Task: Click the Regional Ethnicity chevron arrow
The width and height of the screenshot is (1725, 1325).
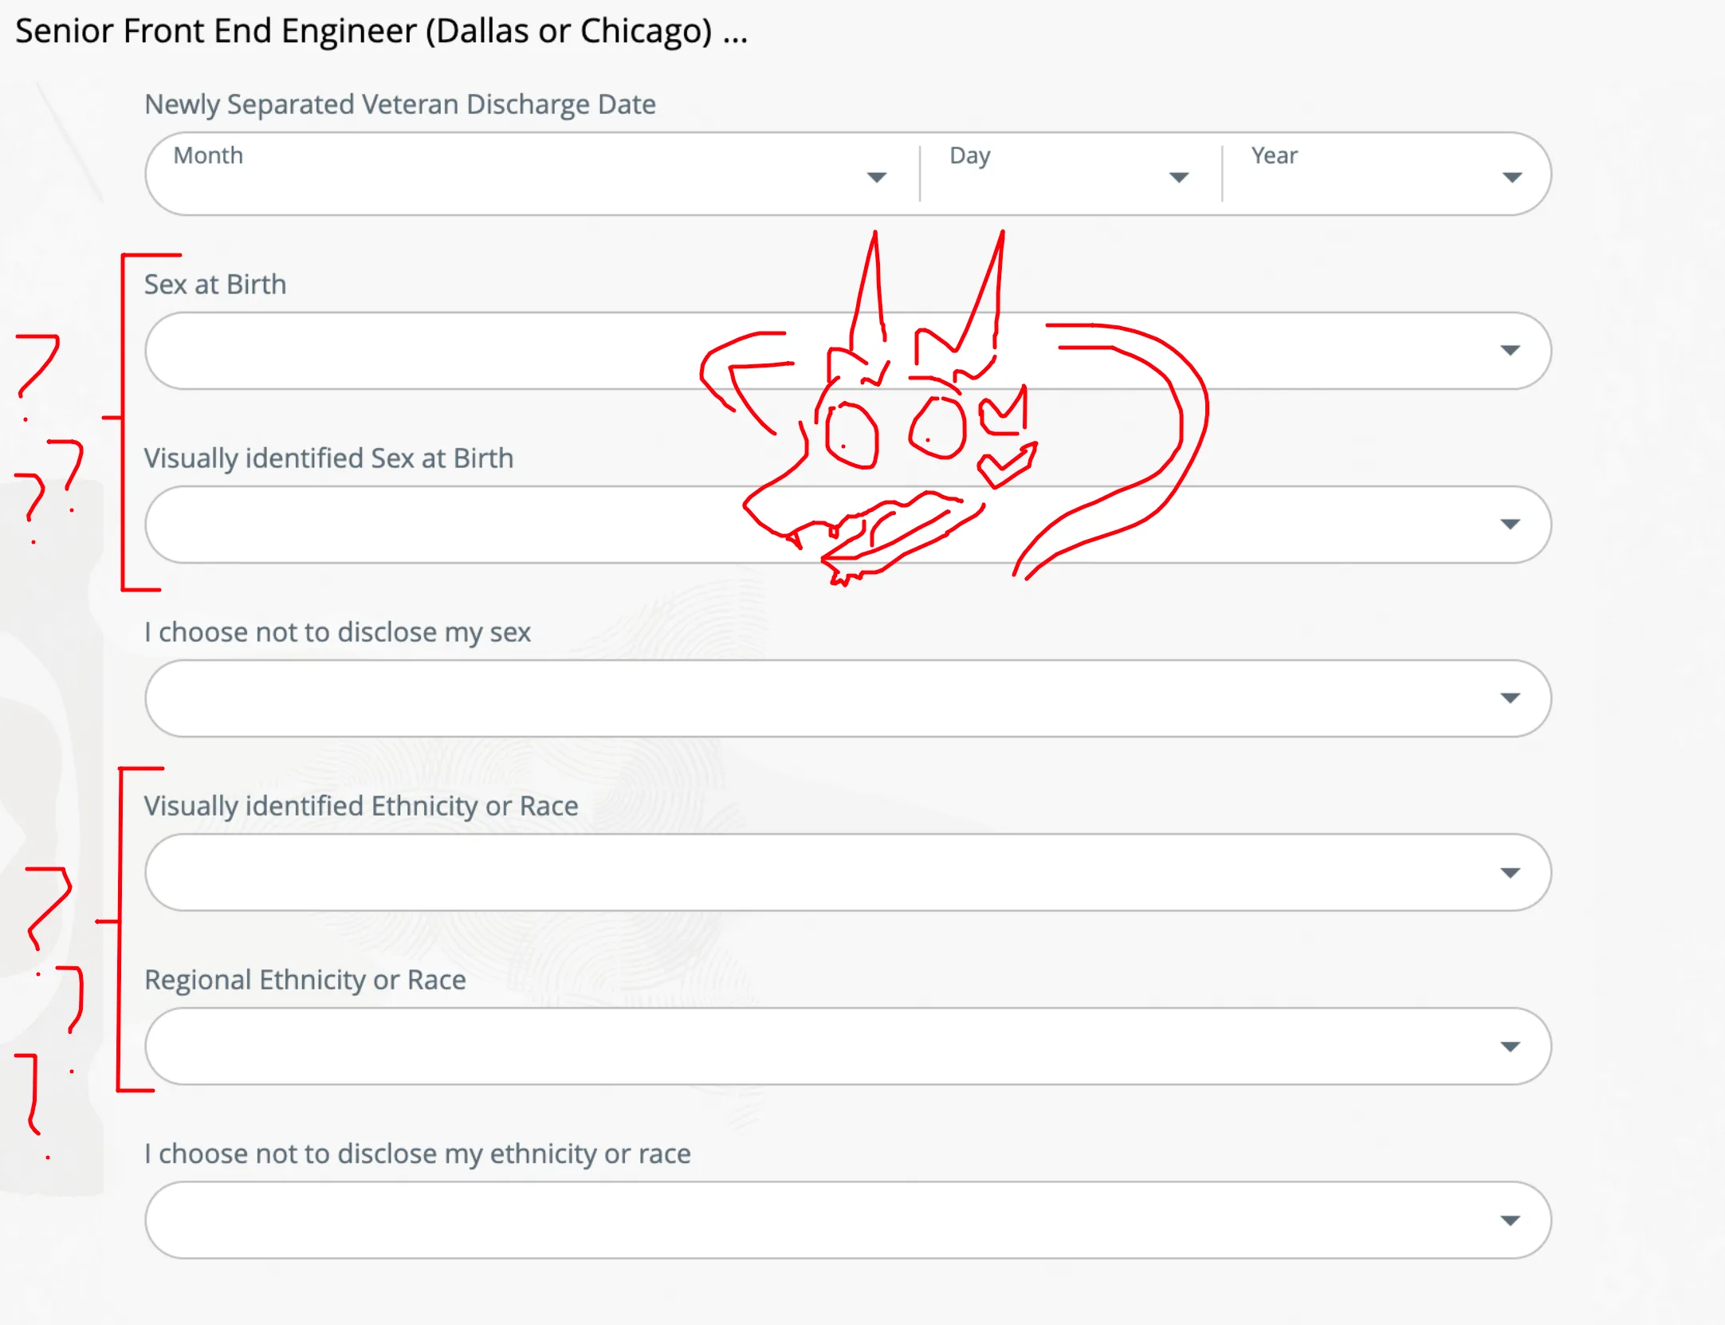Action: 1512,1045
